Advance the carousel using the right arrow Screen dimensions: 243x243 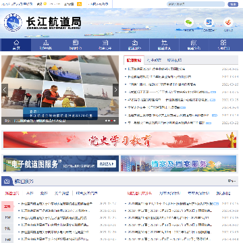(115, 90)
